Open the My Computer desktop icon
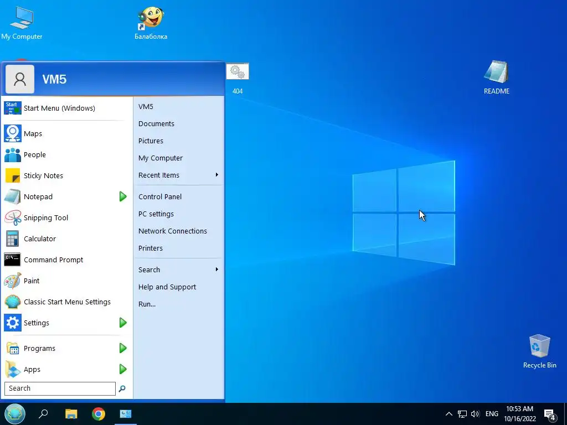Image resolution: width=567 pixels, height=425 pixels. [x=22, y=22]
